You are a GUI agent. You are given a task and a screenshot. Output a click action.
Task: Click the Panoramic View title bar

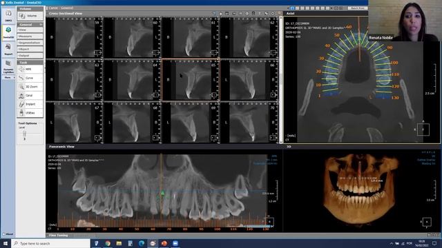click(164, 147)
